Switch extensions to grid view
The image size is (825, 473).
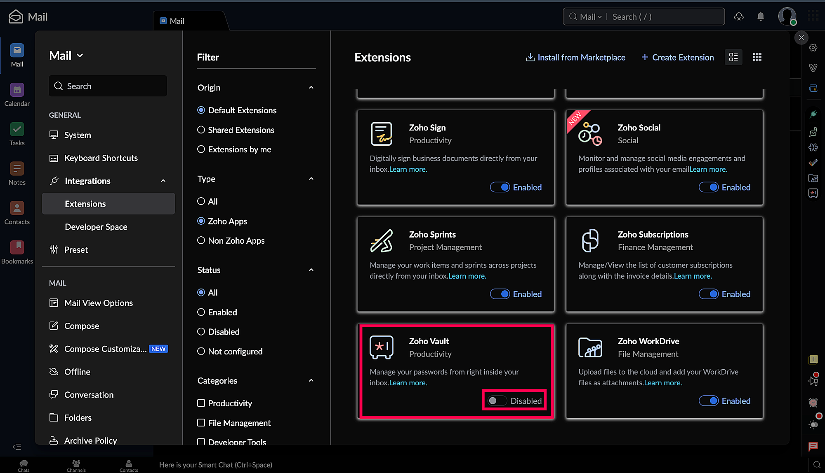click(757, 57)
